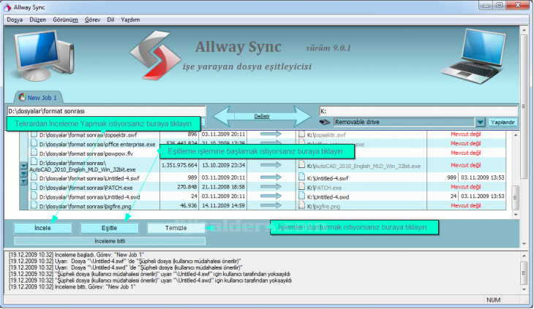Click the removable drive icon beside K:
Viewport: 534px width, 309px height.
point(326,123)
